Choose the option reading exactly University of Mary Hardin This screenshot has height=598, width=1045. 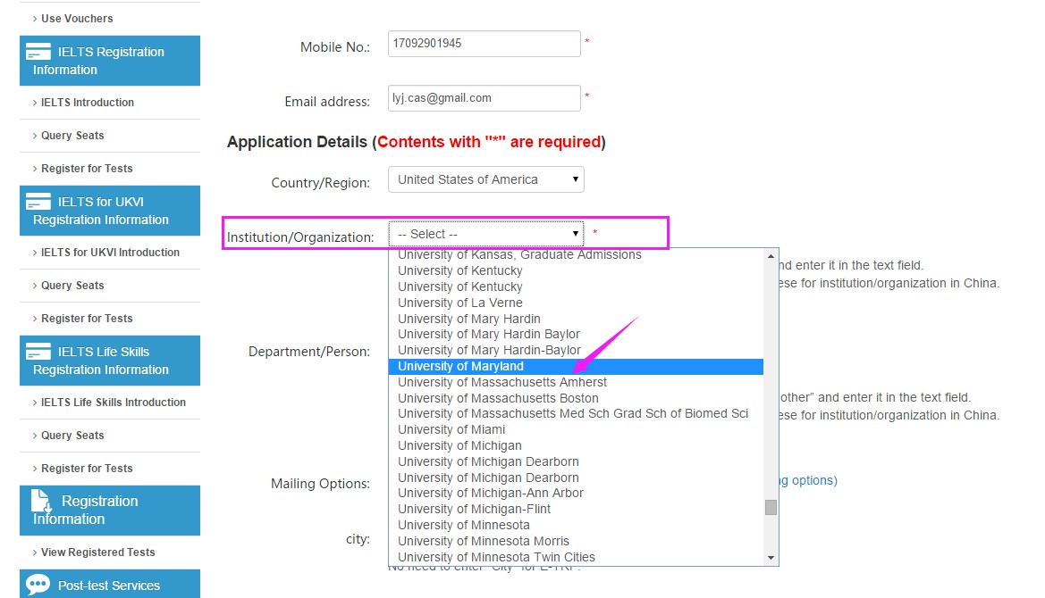[576, 319]
